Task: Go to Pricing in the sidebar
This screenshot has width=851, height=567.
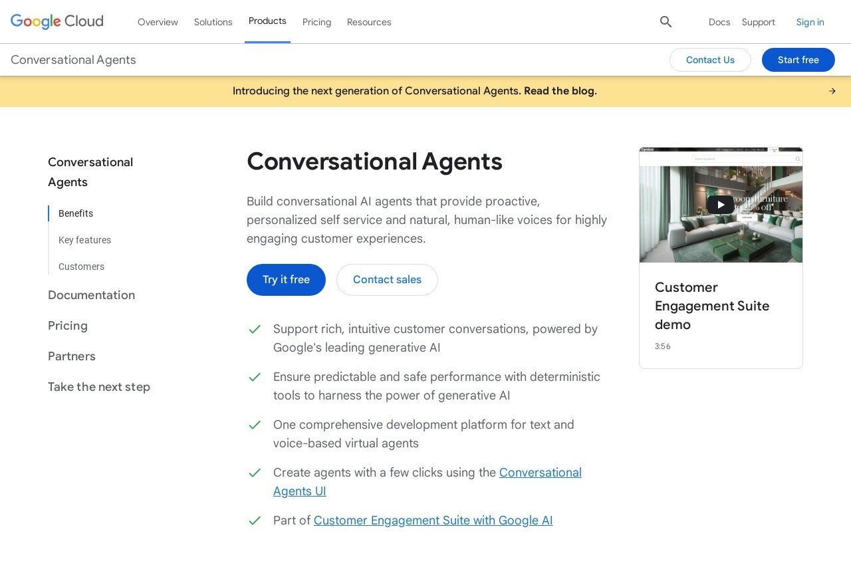Action: click(68, 326)
